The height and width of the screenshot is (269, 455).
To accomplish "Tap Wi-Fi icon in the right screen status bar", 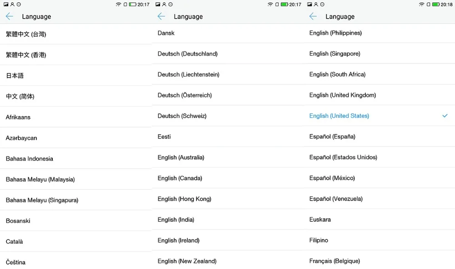I will [422, 5].
